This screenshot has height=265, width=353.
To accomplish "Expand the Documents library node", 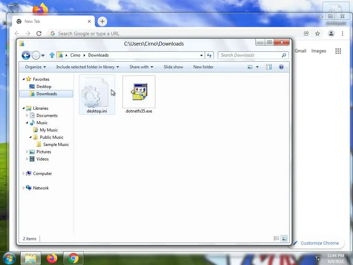I will [x=27, y=115].
